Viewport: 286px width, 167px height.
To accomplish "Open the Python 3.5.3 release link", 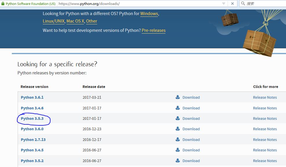I will click(32, 119).
